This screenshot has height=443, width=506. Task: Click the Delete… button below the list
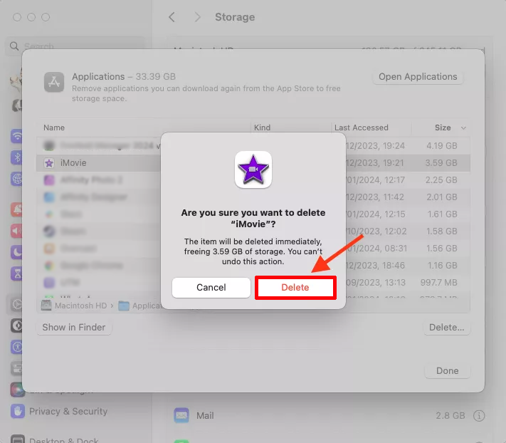pos(446,328)
